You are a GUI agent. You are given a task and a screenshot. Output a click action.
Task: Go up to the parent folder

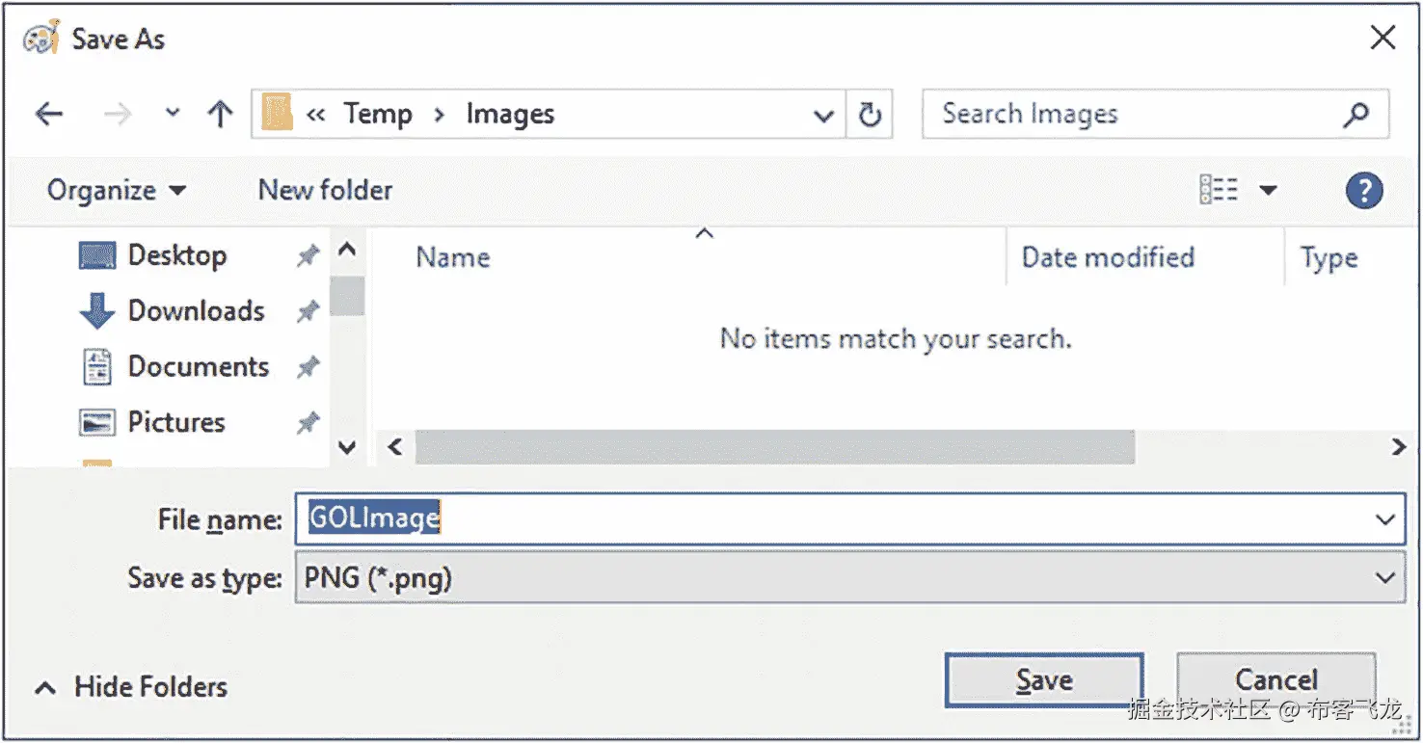point(220,113)
